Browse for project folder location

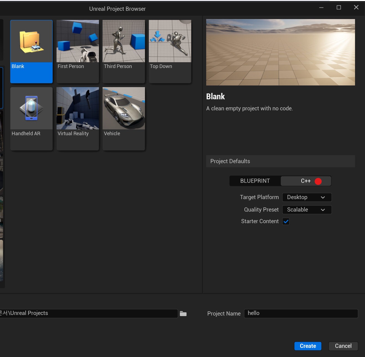click(x=183, y=314)
